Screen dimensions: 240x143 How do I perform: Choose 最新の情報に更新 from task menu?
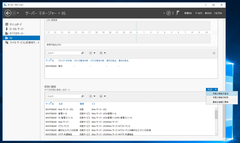click(x=222, y=102)
